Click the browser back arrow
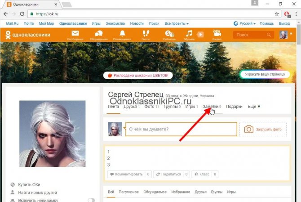 (6, 14)
